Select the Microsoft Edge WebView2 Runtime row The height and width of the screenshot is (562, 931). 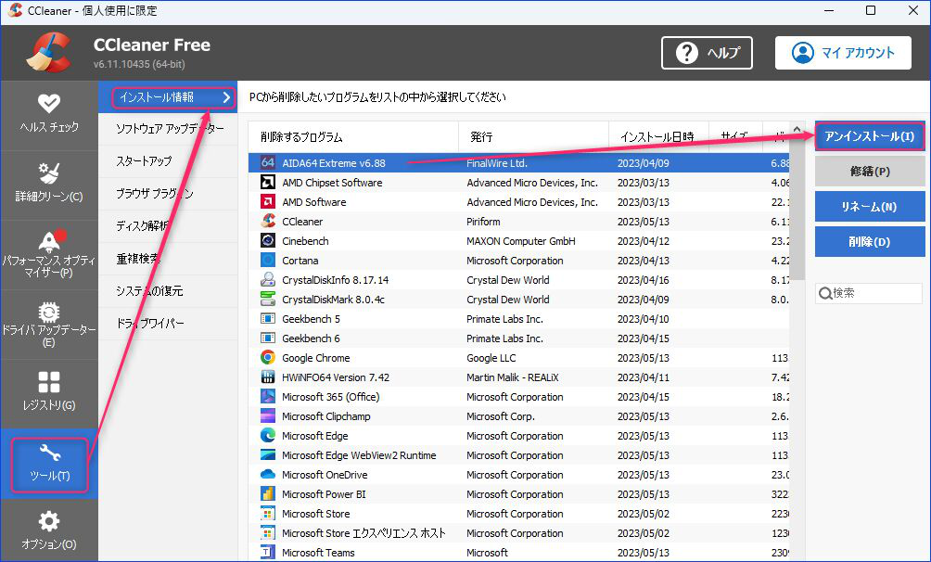[x=519, y=455]
